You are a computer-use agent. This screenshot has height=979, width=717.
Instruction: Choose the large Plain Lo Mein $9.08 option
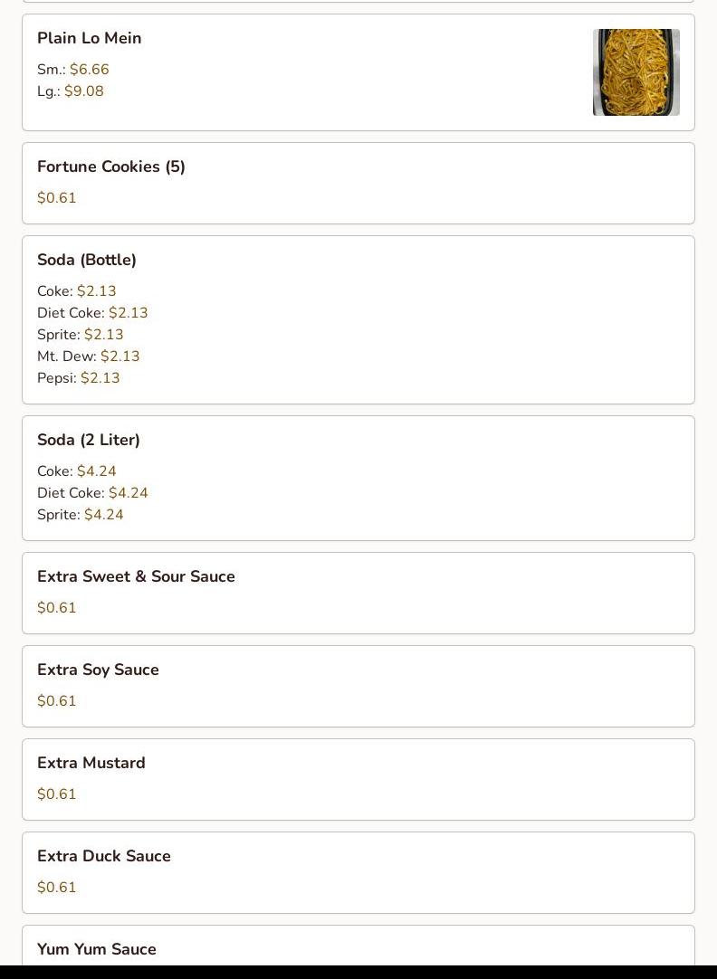point(71,91)
